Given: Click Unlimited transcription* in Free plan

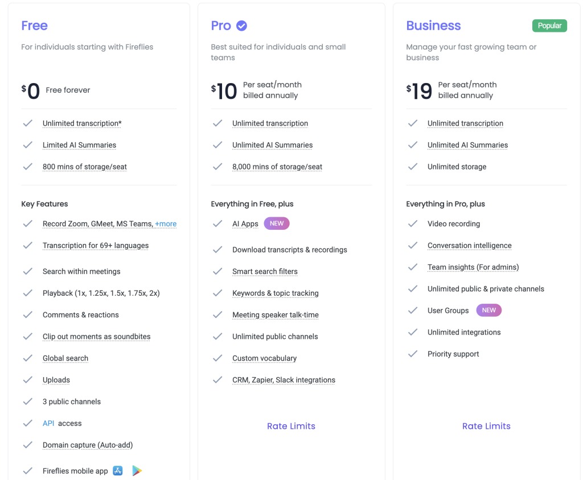Looking at the screenshot, I should click(x=82, y=123).
